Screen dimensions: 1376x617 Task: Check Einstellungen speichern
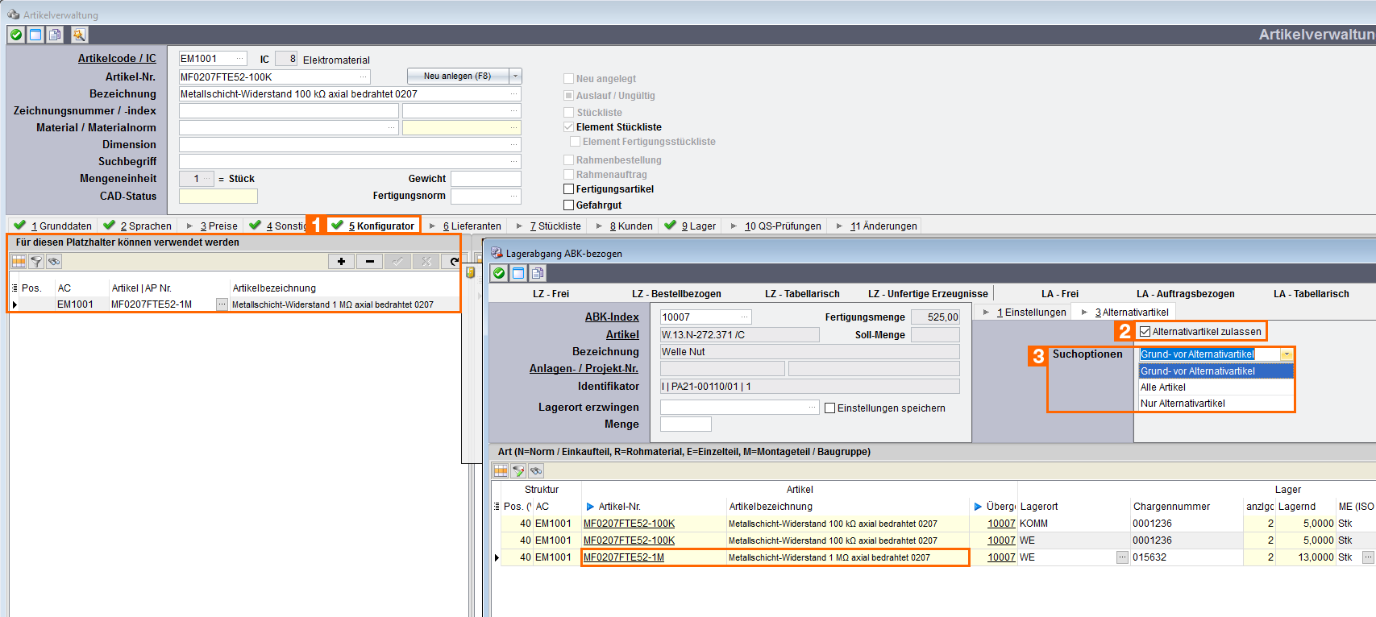click(829, 408)
